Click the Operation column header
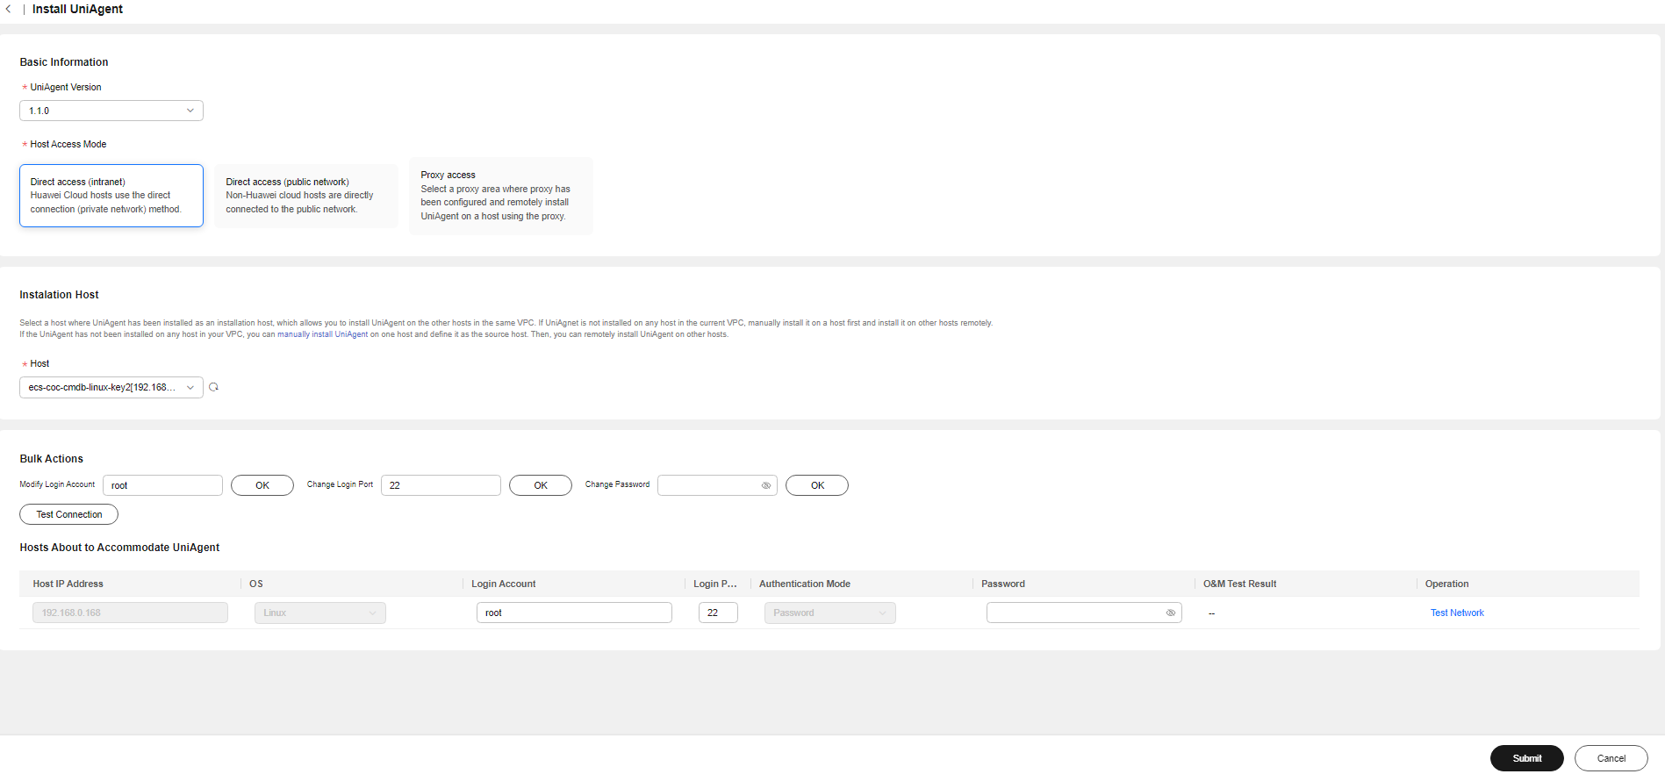Image resolution: width=1665 pixels, height=774 pixels. click(1446, 584)
